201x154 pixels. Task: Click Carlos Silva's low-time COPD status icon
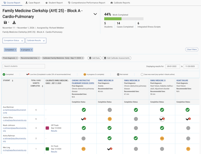click(83, 119)
